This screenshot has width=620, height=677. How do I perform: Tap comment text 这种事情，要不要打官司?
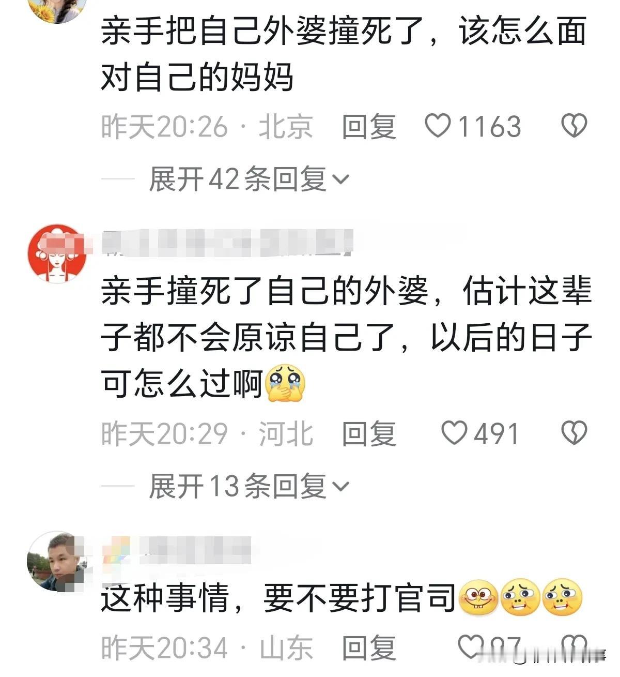[x=278, y=598]
